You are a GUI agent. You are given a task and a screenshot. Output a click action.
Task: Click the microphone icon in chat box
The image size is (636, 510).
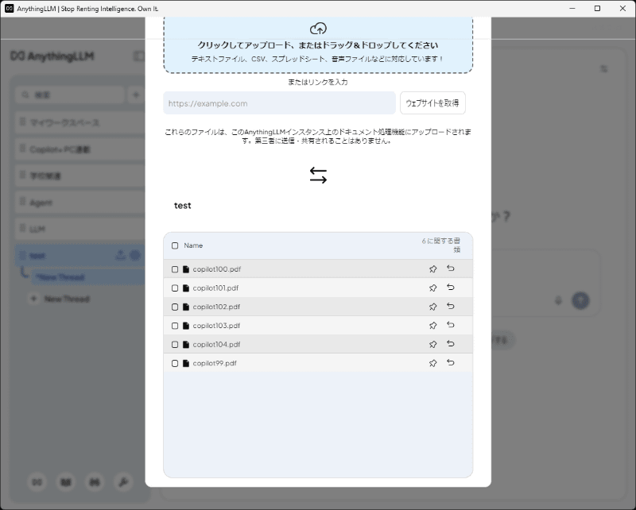tap(559, 301)
